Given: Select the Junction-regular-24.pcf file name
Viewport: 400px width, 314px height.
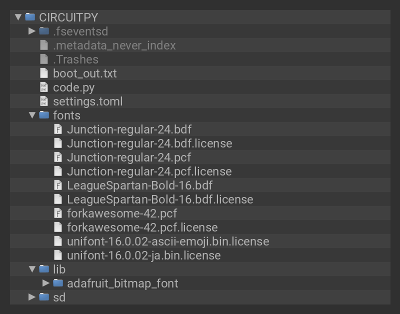Looking at the screenshot, I should point(128,157).
